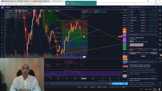
Task: Select the prediction and measurement tool
Action: tap(2, 30)
